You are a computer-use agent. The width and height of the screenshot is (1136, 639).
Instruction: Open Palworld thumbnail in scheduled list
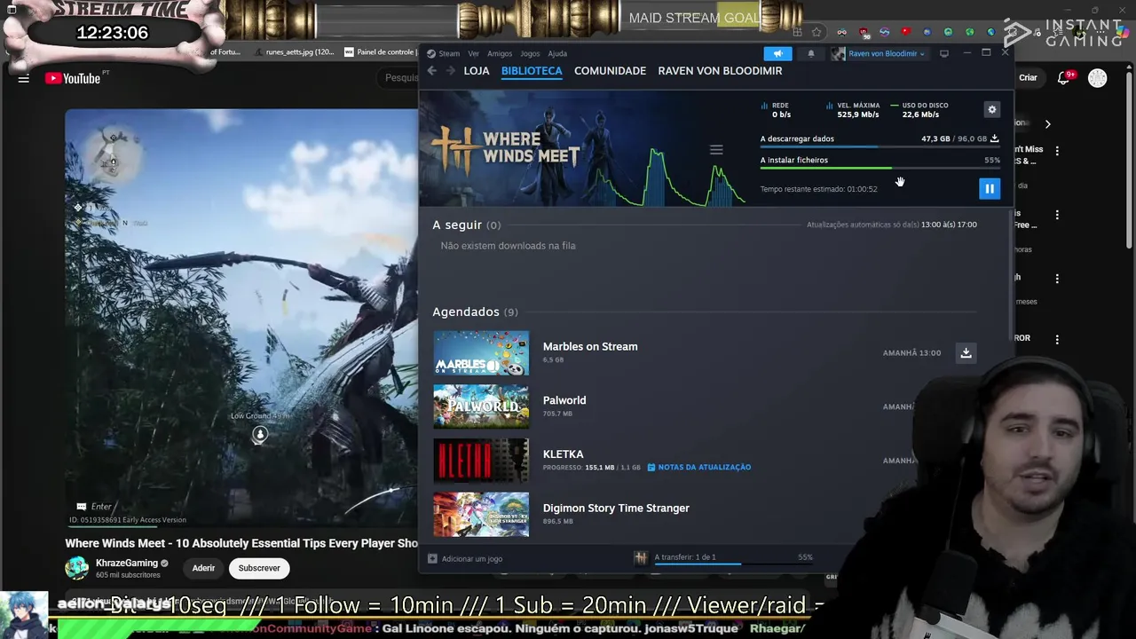coord(481,406)
